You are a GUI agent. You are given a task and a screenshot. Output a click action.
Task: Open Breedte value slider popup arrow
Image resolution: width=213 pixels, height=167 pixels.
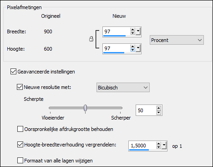tap(138, 31)
